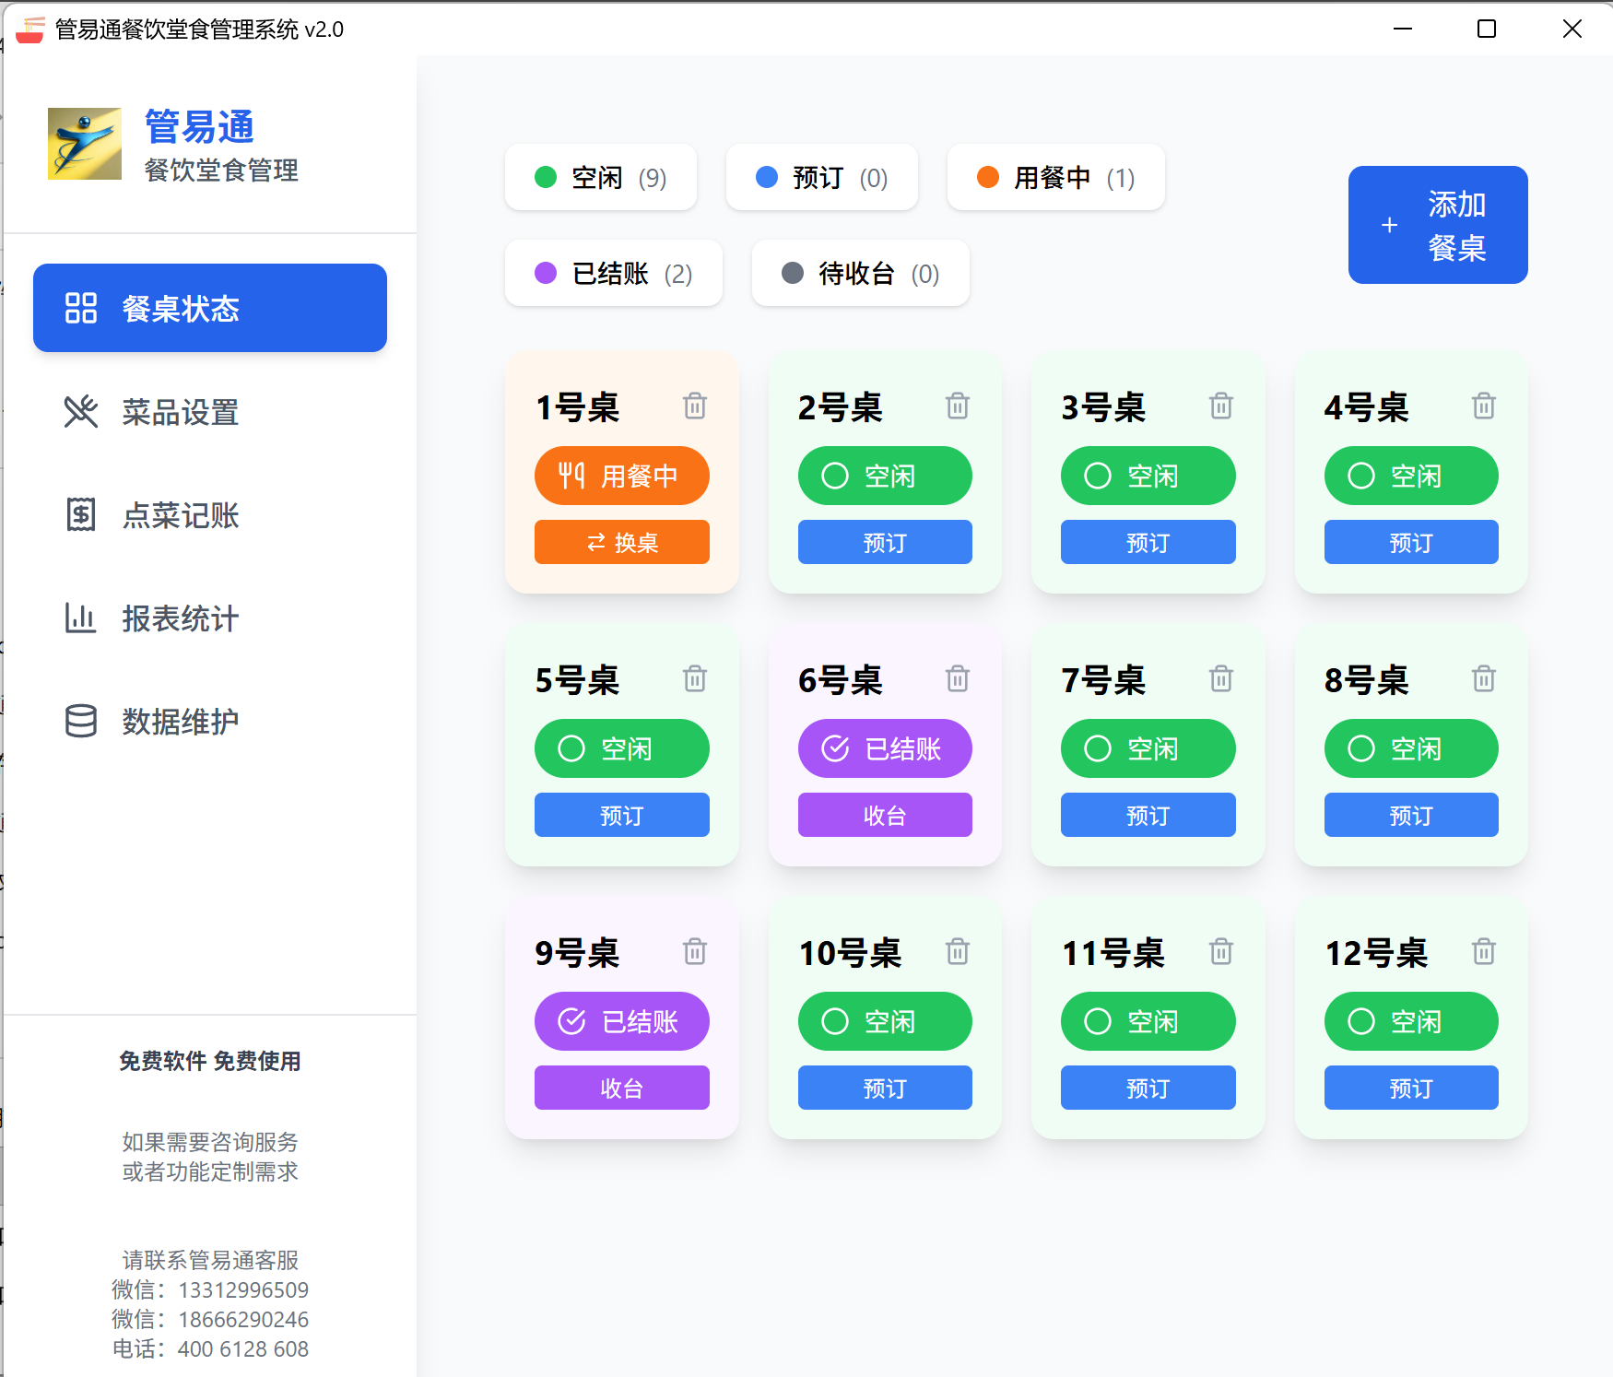Delete 7号桌 with its trash icon
Screen dimensions: 1613x1377
click(x=1220, y=678)
